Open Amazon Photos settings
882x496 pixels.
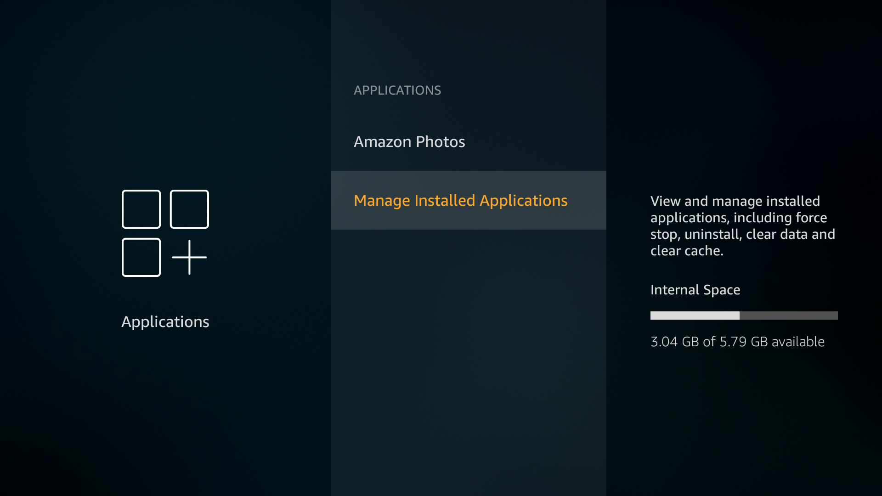click(x=409, y=141)
